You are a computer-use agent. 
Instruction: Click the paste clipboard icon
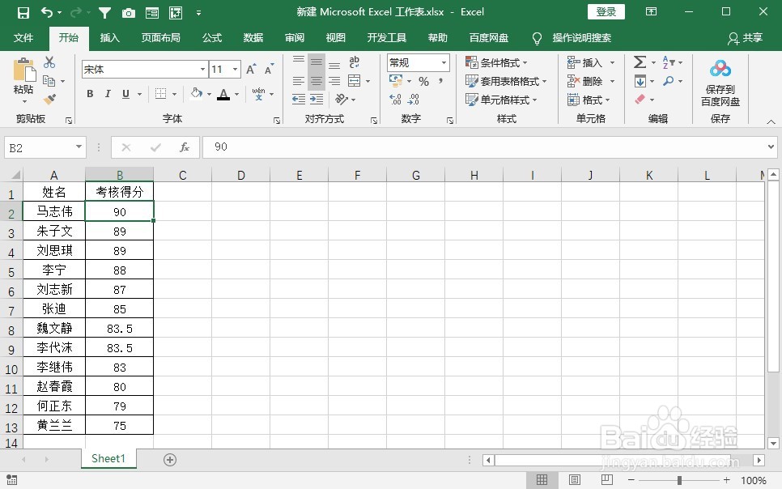[x=23, y=70]
